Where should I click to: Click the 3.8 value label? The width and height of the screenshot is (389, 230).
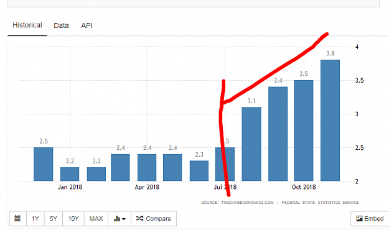pyautogui.click(x=330, y=53)
